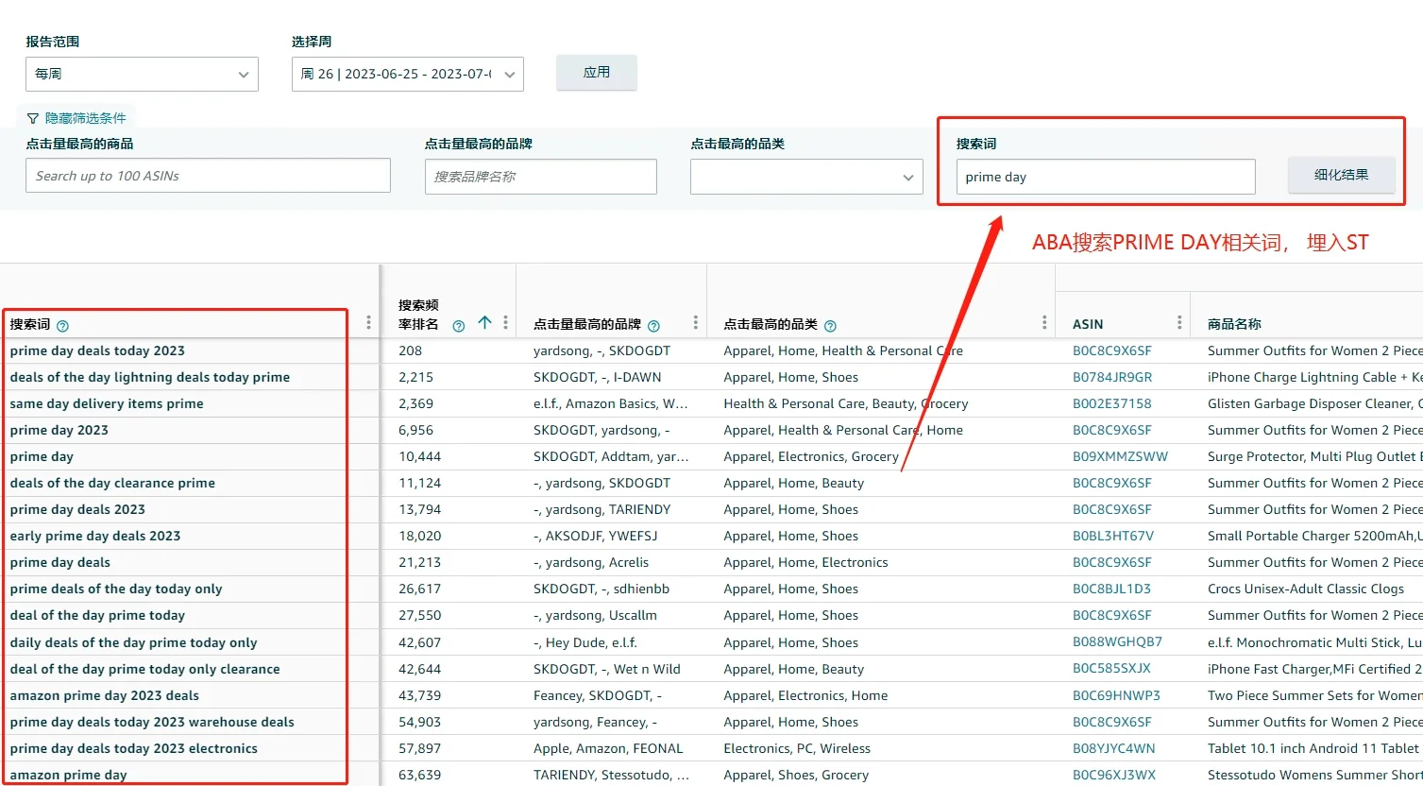Open ASIN link B0BL3HT67V
This screenshot has height=786, width=1423.
1113,536
